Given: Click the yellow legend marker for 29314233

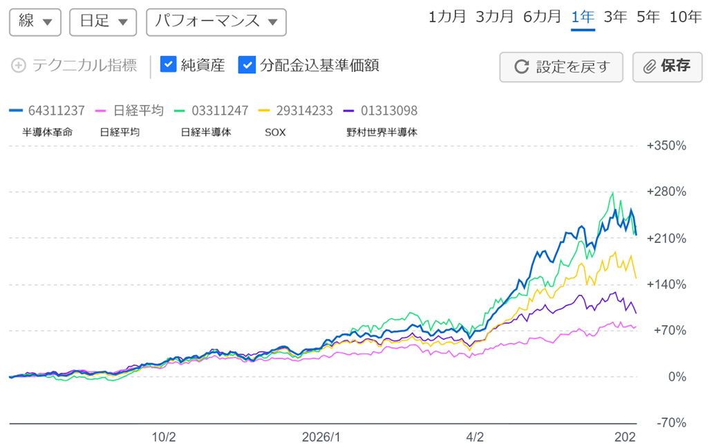Looking at the screenshot, I should pyautogui.click(x=263, y=111).
